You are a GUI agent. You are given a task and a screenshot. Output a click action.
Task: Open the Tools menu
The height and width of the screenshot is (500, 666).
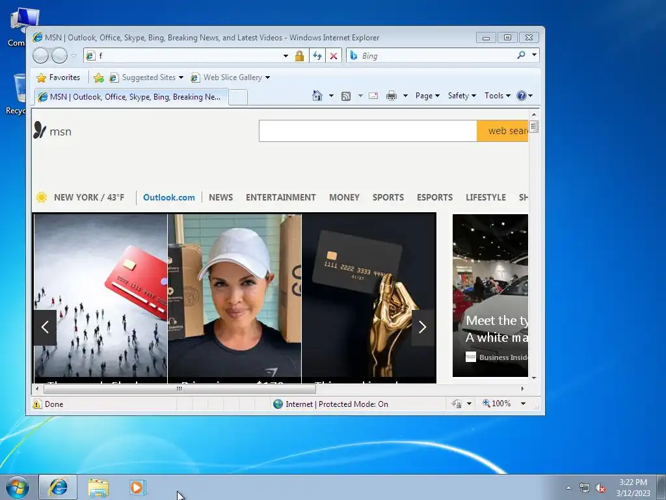click(x=498, y=96)
